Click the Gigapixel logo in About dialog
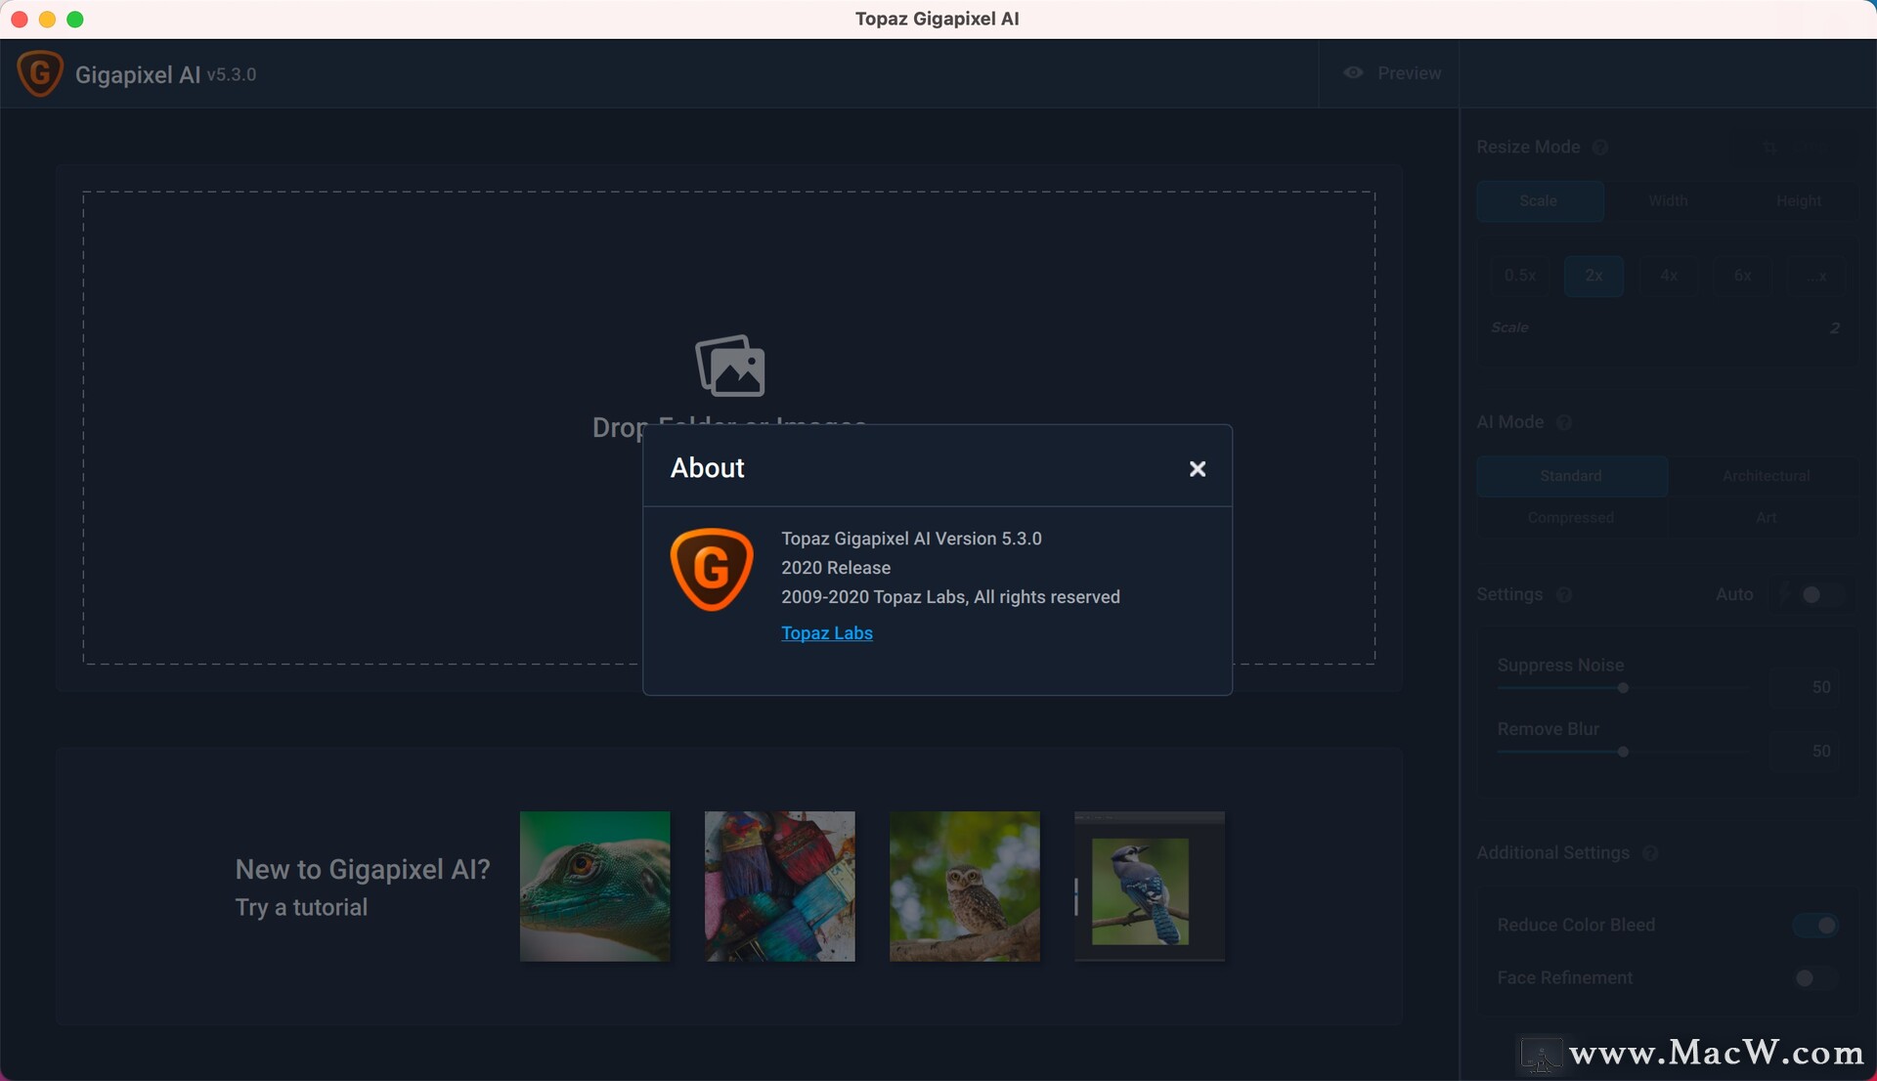 (x=712, y=570)
